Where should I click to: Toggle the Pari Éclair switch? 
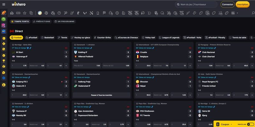coord(250,124)
